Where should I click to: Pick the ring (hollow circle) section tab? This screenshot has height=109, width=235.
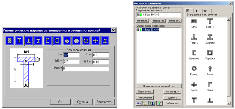tap(86, 41)
